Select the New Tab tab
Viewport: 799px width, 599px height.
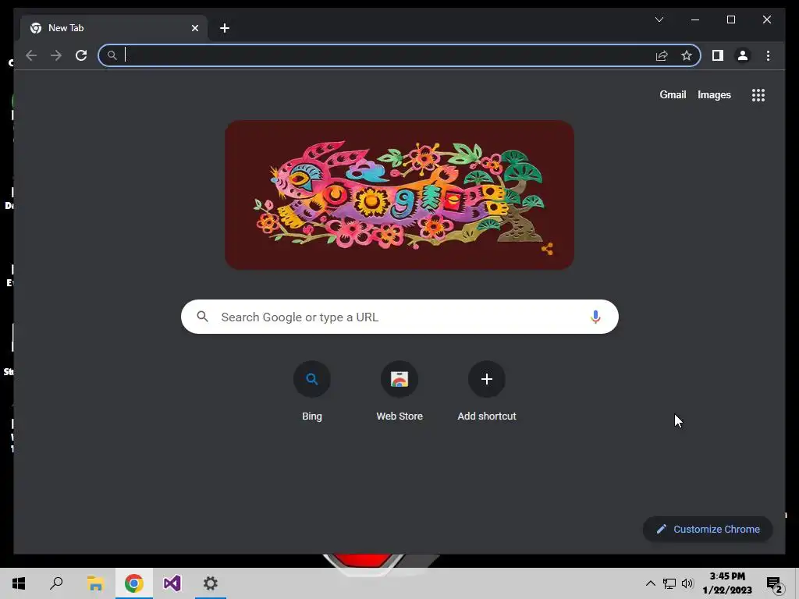tap(114, 28)
